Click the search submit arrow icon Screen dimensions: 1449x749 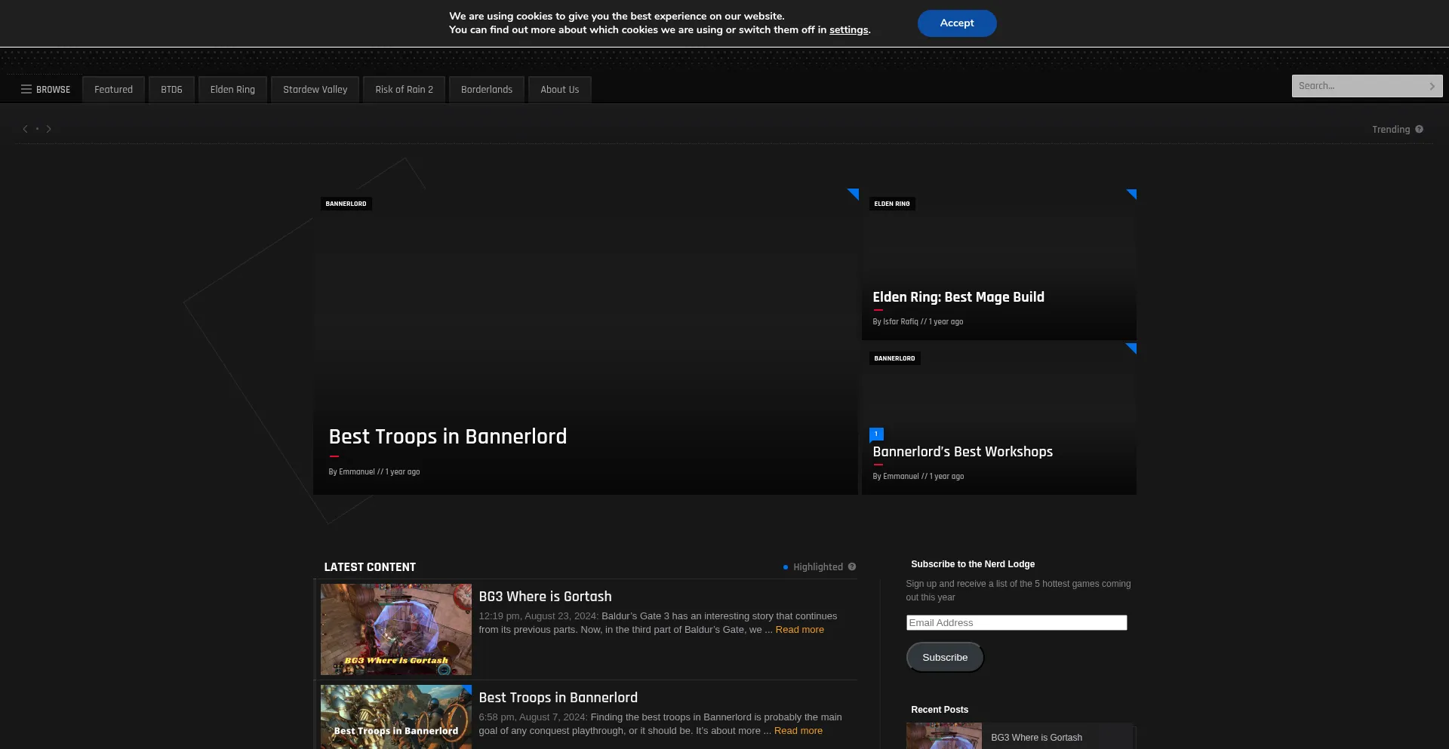[1432, 86]
